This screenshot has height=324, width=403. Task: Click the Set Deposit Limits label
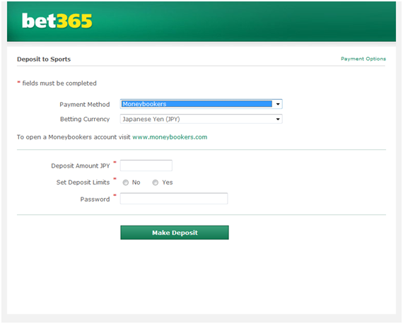click(x=83, y=183)
